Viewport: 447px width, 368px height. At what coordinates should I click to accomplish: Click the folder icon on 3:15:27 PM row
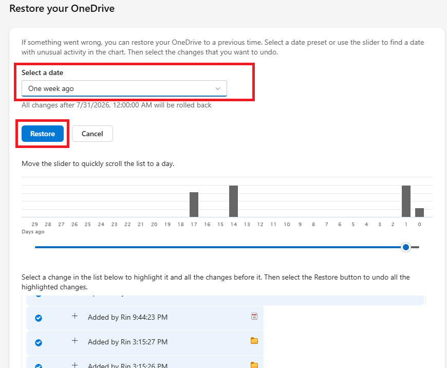tap(254, 341)
